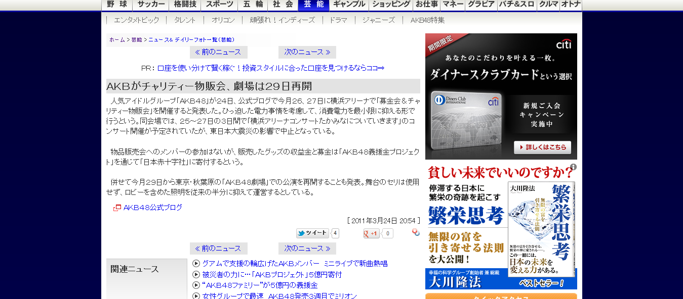This screenshot has height=299, width=683.
Task: Open the スポーツ tab
Action: tap(219, 5)
